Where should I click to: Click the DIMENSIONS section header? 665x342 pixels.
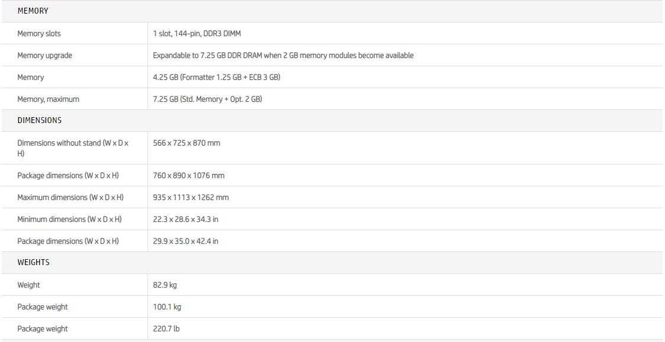pos(40,120)
